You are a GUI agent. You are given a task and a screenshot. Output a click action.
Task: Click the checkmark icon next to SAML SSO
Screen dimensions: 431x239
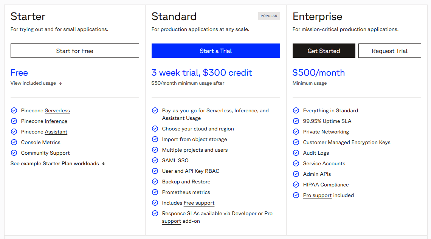click(x=155, y=160)
